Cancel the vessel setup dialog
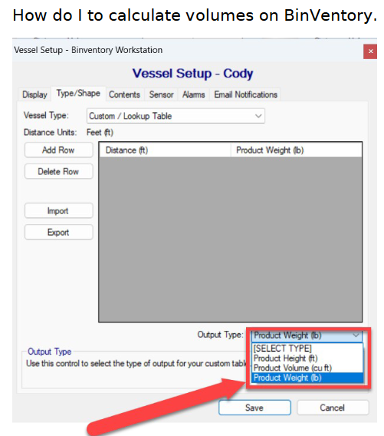The image size is (384, 436). point(333,408)
